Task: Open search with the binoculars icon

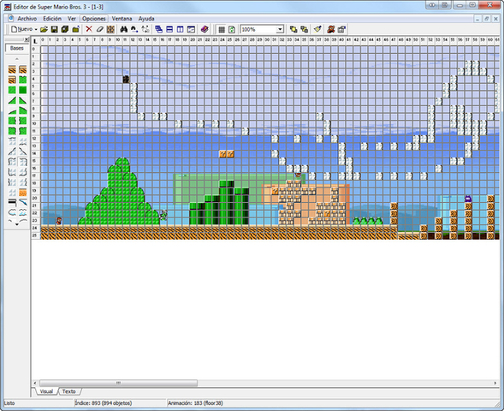Action: 124,29
